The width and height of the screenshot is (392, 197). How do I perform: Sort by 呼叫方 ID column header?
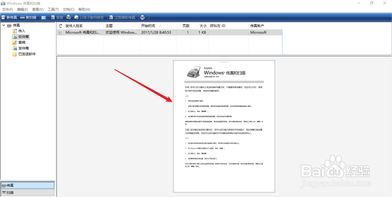point(228,26)
